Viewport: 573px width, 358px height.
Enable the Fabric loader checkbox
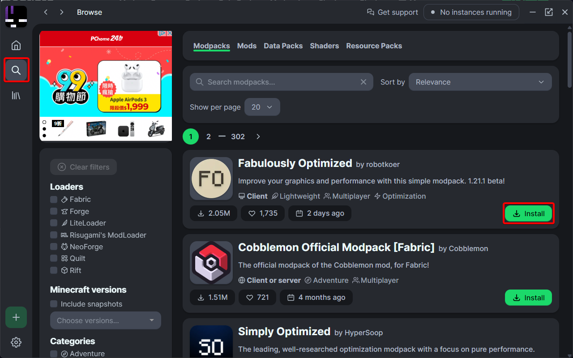54,200
